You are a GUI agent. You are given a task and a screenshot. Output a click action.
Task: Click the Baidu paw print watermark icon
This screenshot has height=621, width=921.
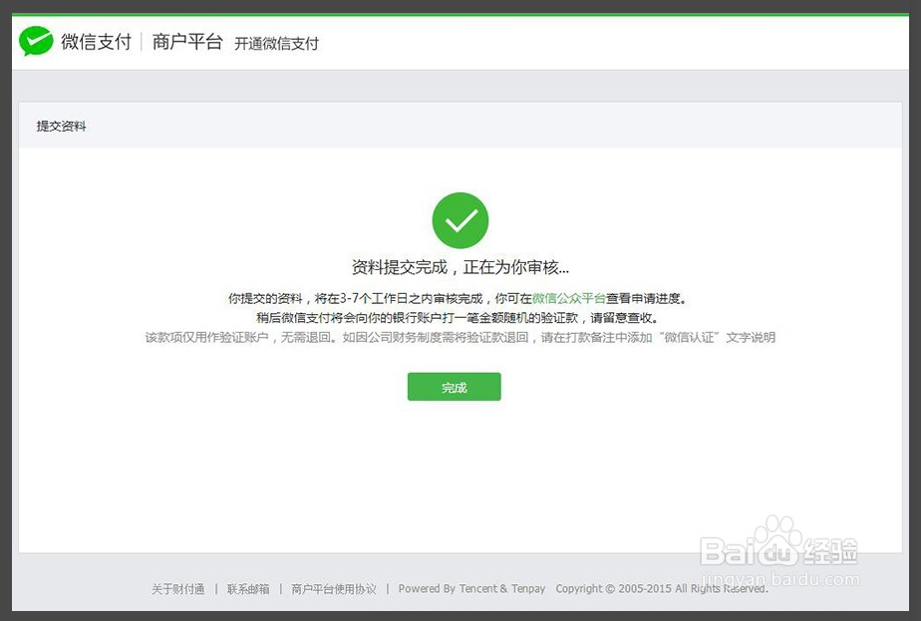tap(777, 539)
